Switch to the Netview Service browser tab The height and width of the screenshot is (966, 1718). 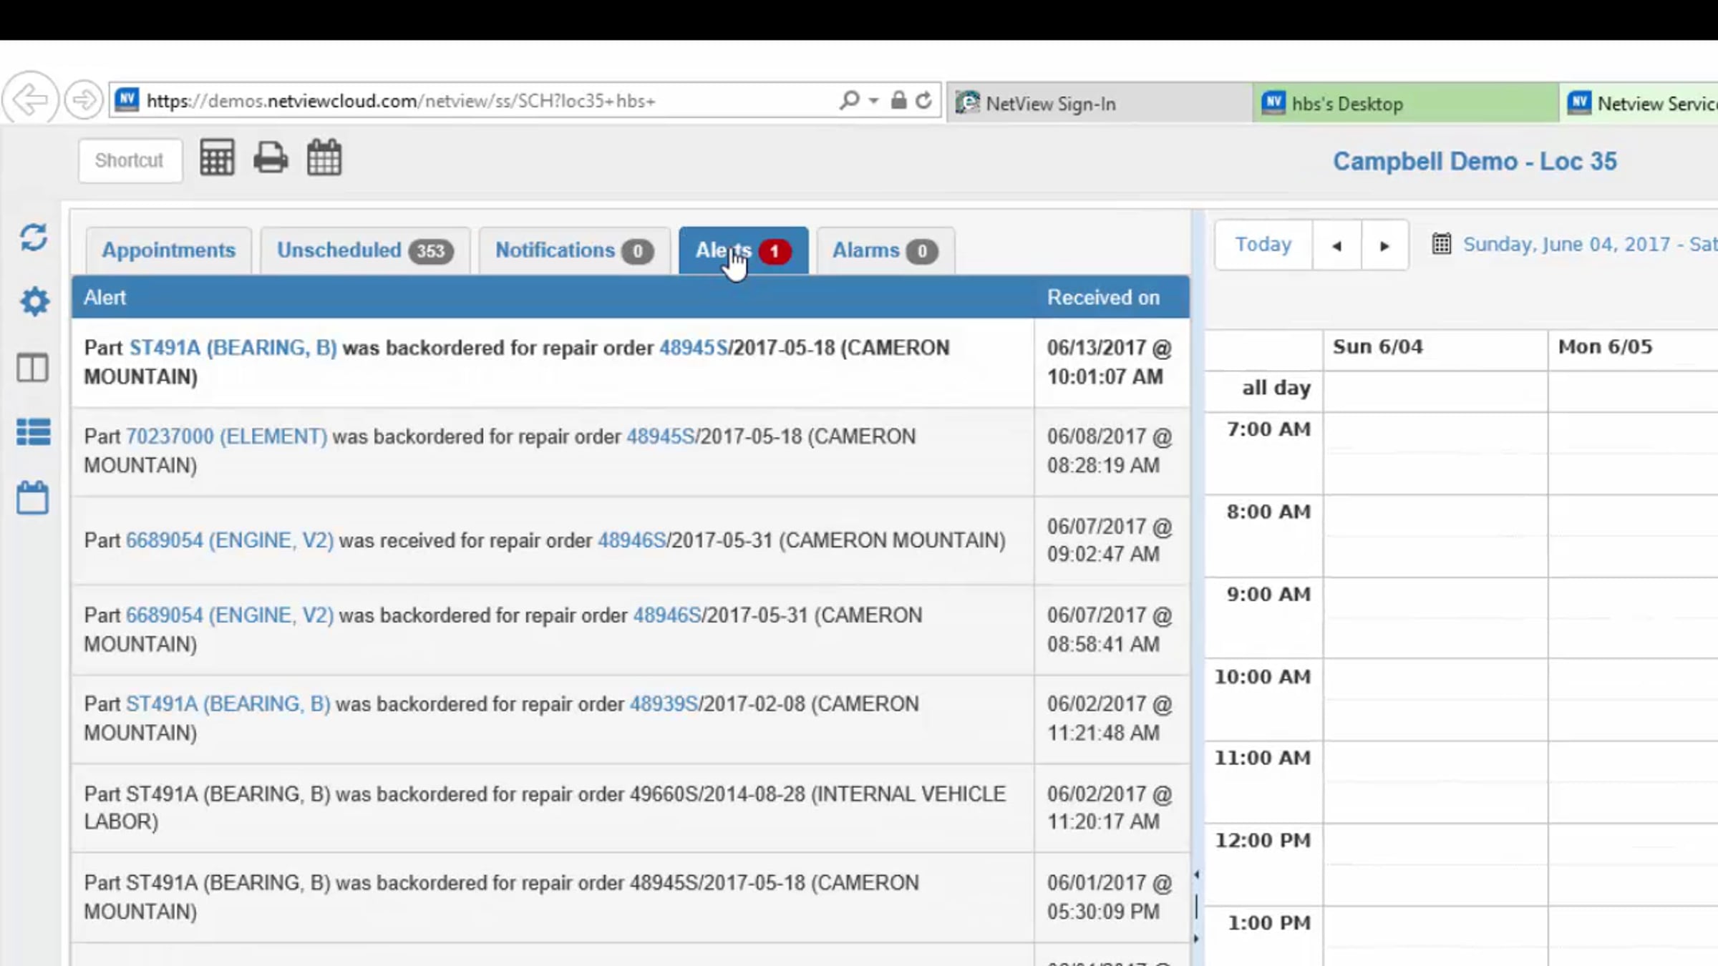1639,104
